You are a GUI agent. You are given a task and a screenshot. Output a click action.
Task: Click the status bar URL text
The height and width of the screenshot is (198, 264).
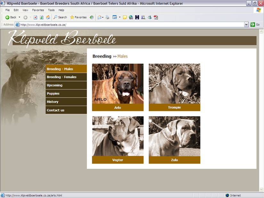pyautogui.click(x=34, y=195)
